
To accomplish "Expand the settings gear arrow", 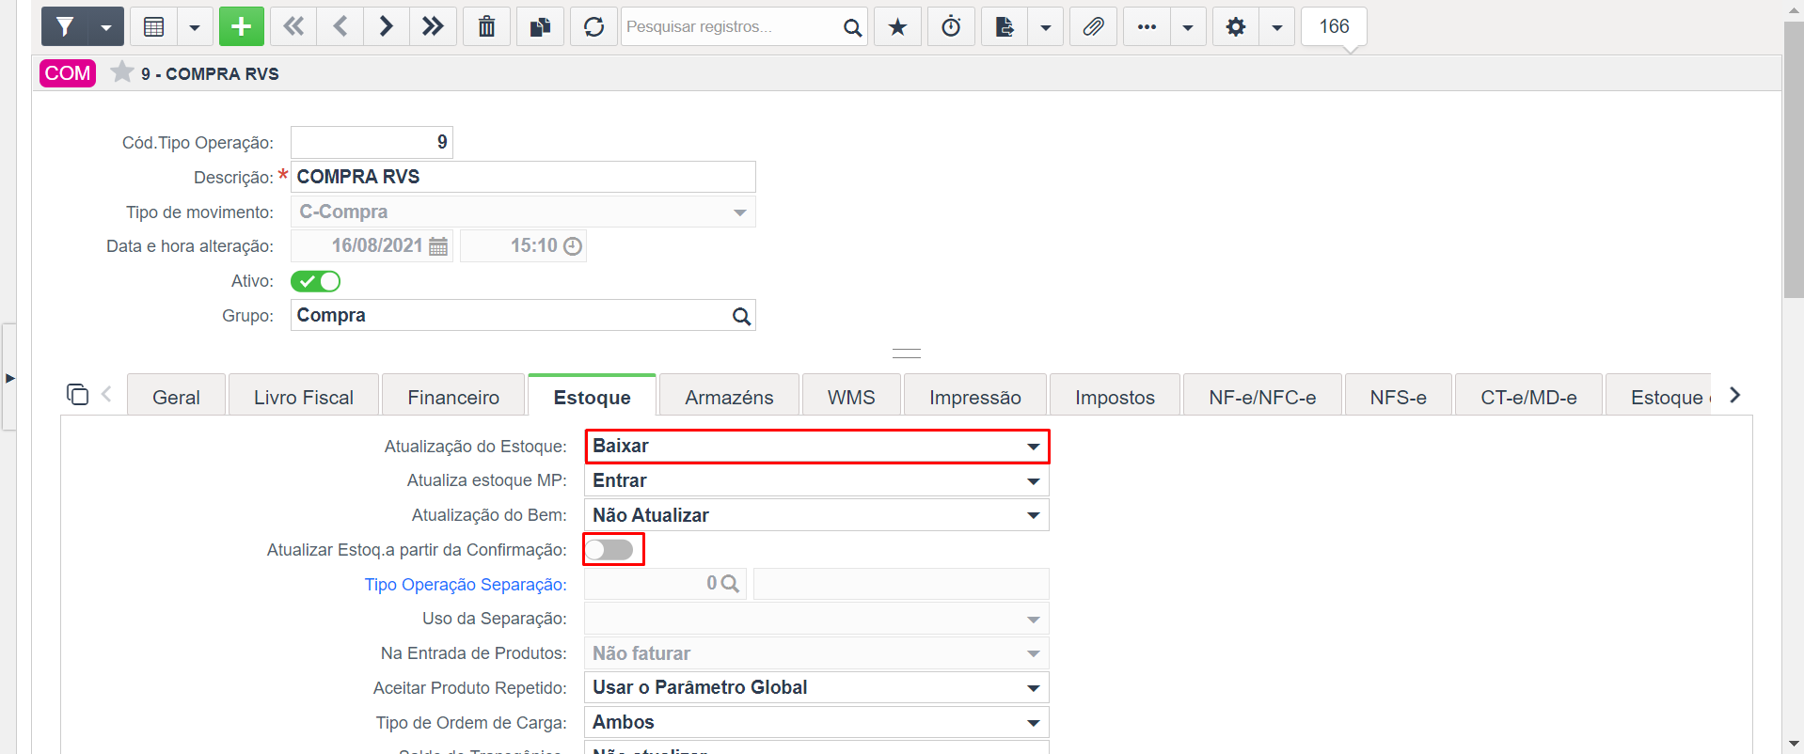I will pyautogui.click(x=1277, y=26).
